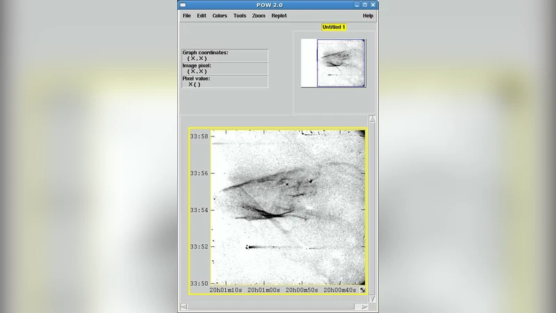Click Replot in the menu bar

[279, 15]
